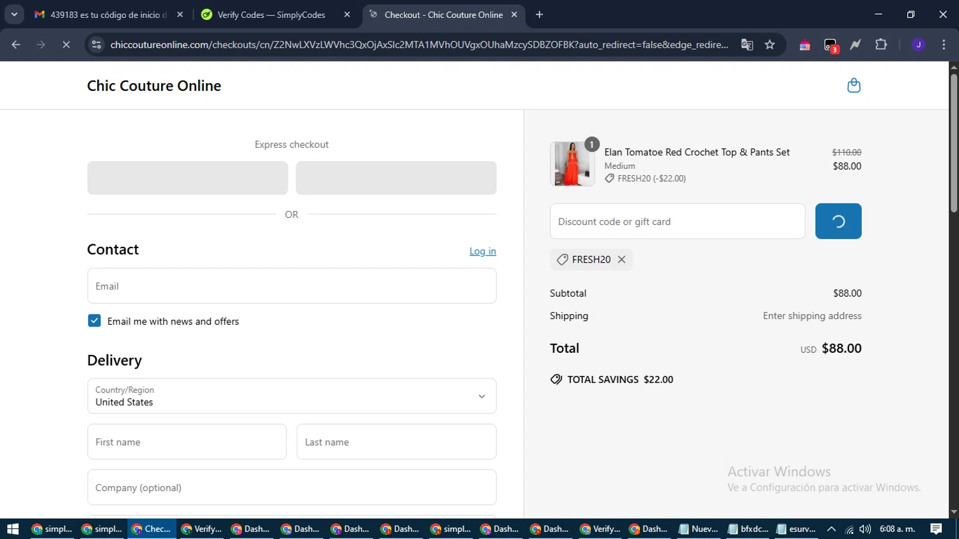Click the Company (optional) field
This screenshot has height=539, width=959.
tap(292, 487)
